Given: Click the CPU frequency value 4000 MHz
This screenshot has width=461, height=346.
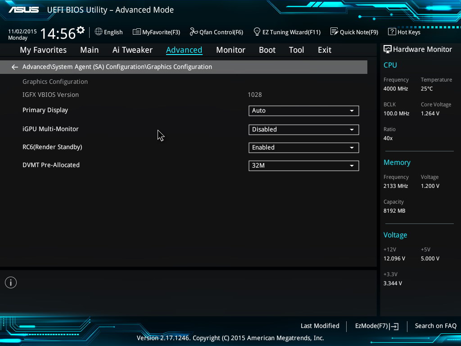Looking at the screenshot, I should (396, 89).
